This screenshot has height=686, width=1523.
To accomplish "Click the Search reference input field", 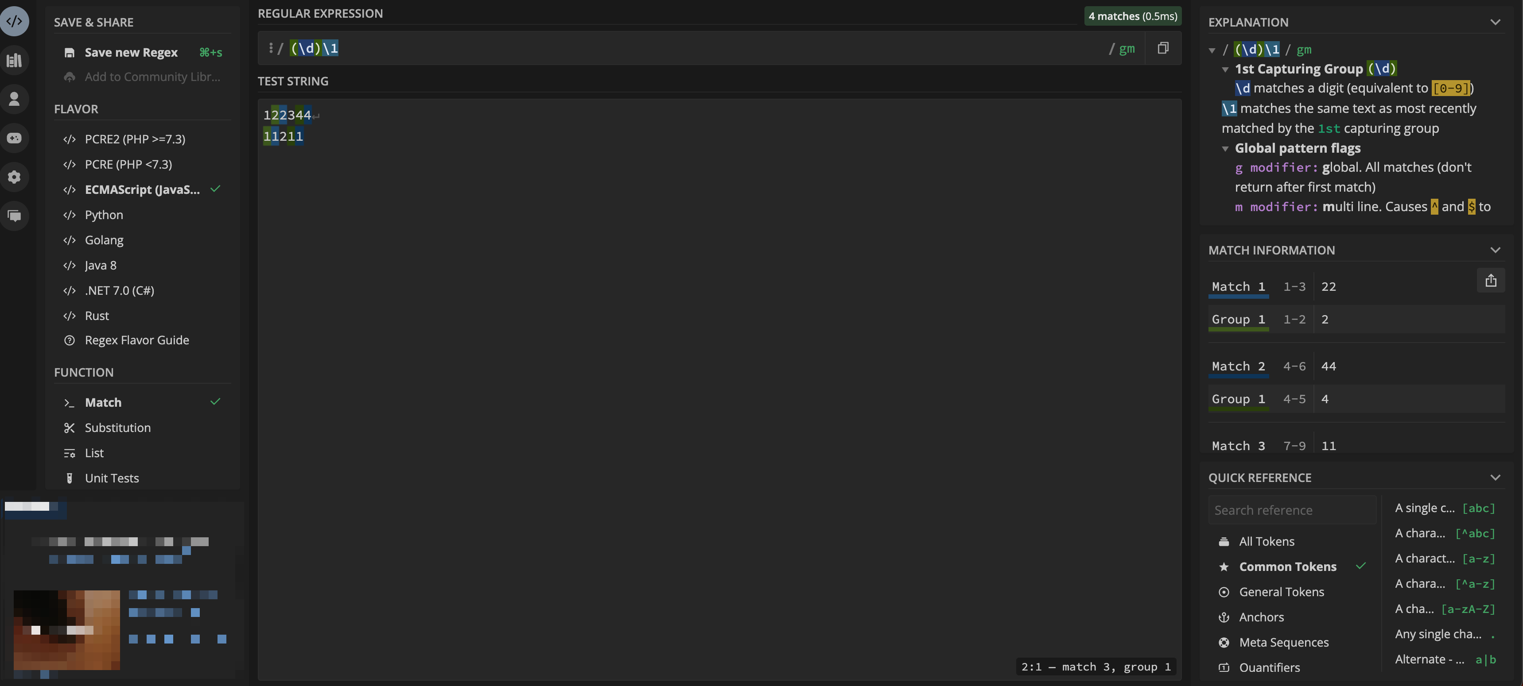I will 1291,510.
